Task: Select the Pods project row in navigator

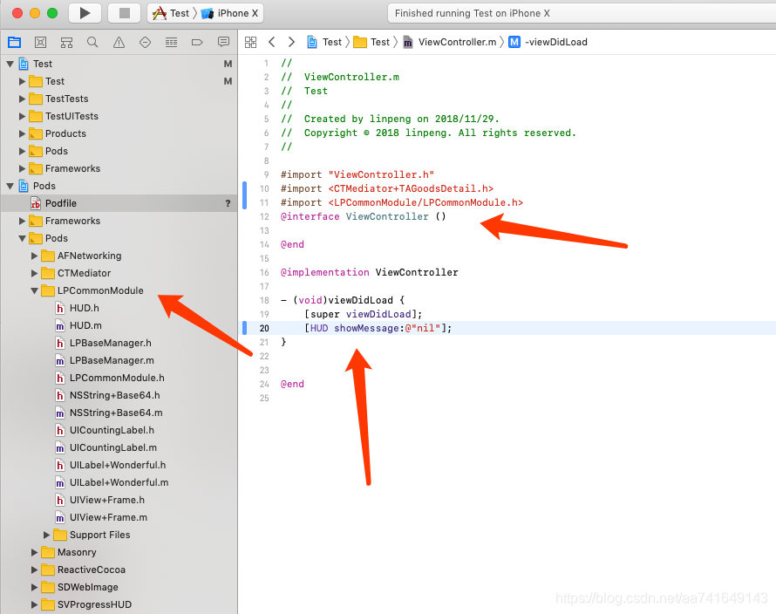Action: tap(119, 186)
